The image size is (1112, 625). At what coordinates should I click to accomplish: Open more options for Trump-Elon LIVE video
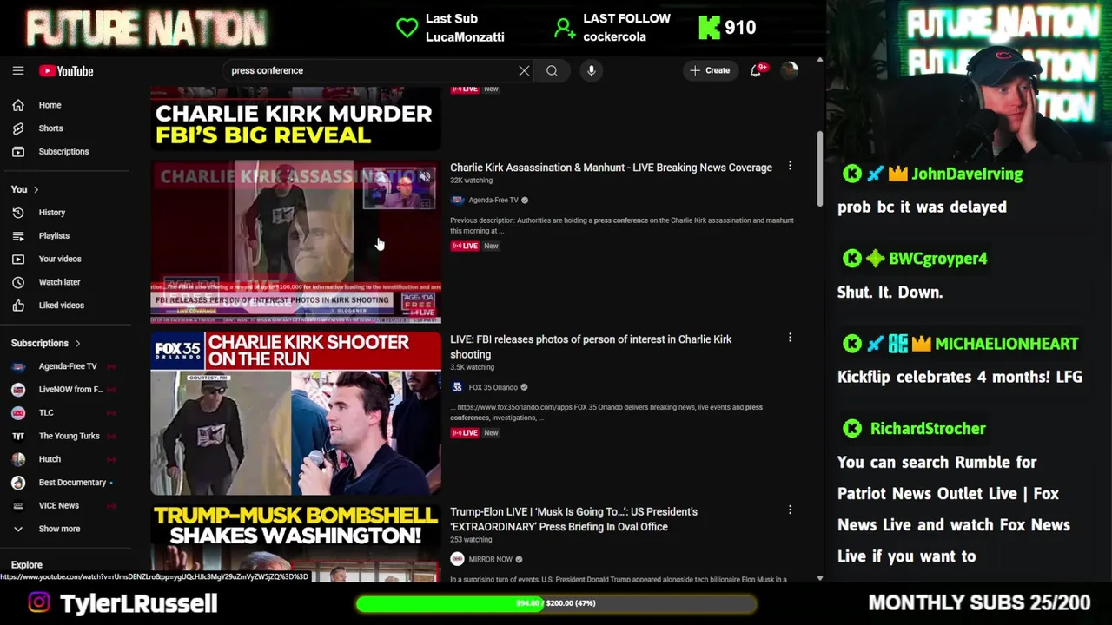790,510
